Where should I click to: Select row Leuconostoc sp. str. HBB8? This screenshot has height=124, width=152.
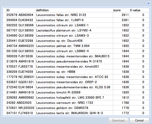[x=76, y=72]
